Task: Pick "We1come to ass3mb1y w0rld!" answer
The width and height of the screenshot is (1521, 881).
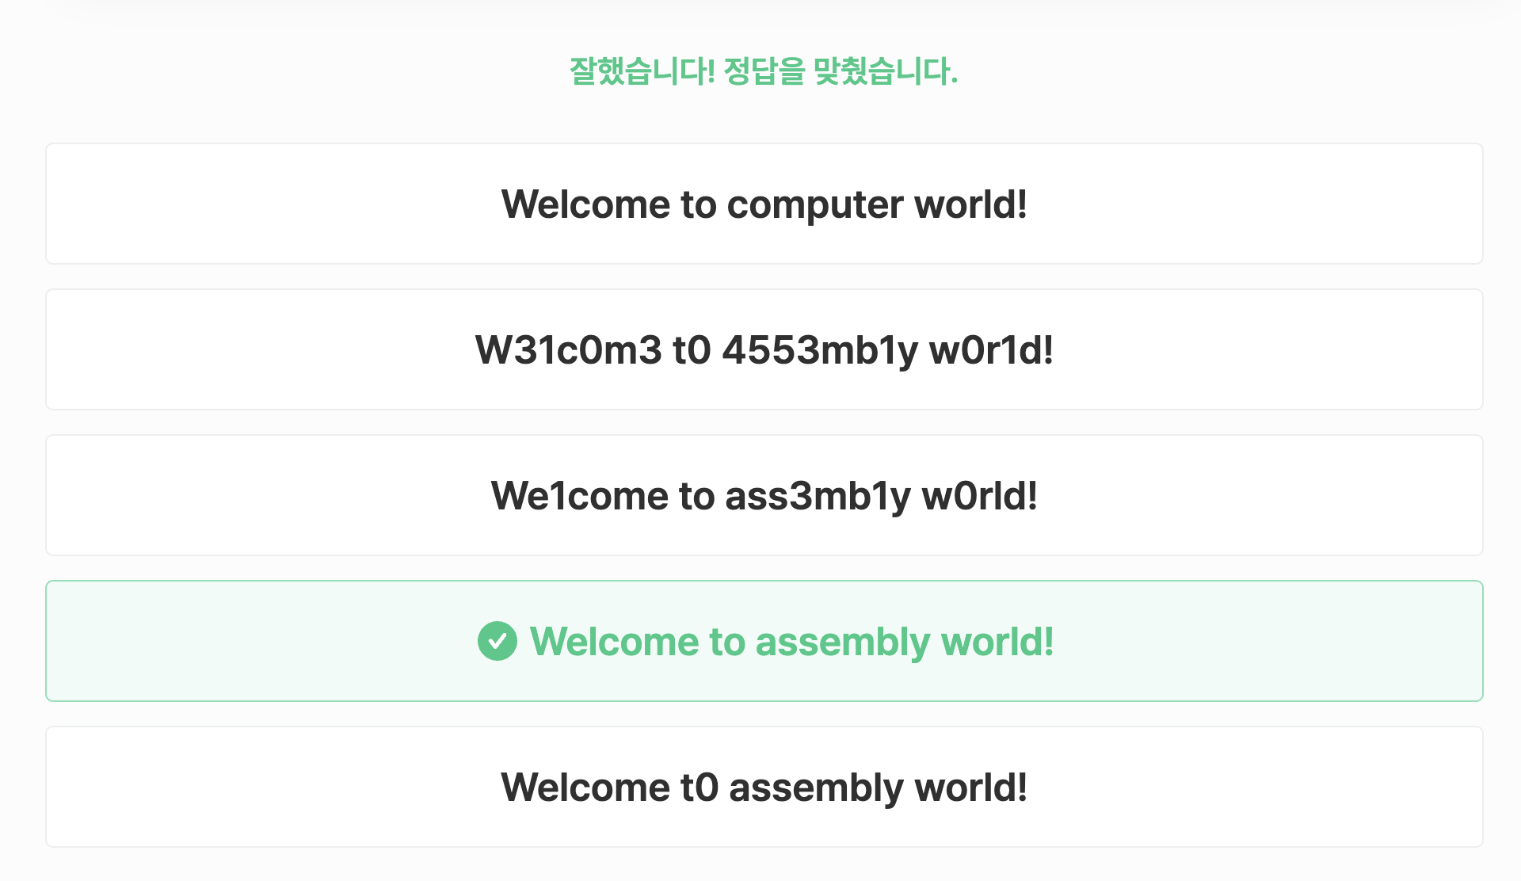Action: [764, 495]
